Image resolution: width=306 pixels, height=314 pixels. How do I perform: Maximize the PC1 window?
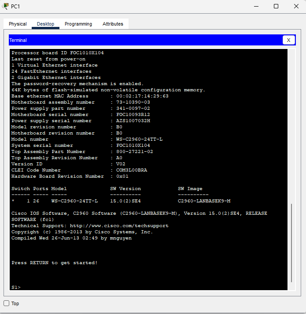point(276,7)
